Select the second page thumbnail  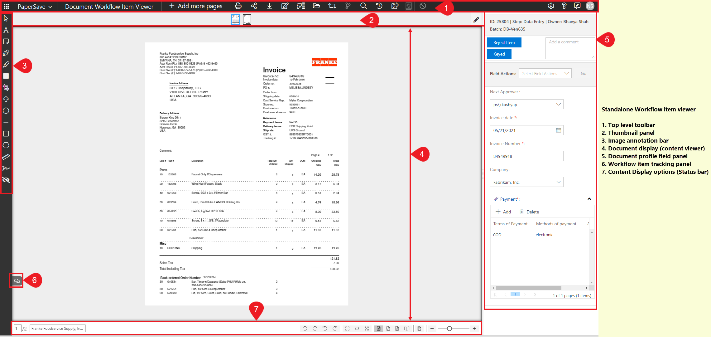(x=247, y=19)
